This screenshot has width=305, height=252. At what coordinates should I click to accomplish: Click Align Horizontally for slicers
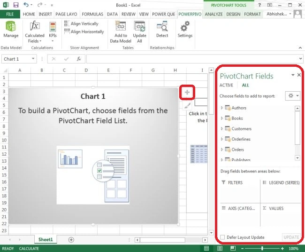tap(84, 31)
